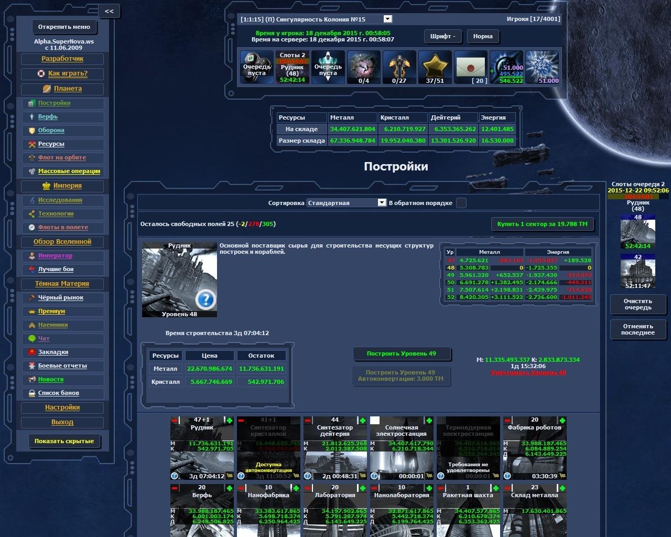Open the galaxy nebula icon showing 0/4
The image size is (671, 537).
[x=363, y=67]
